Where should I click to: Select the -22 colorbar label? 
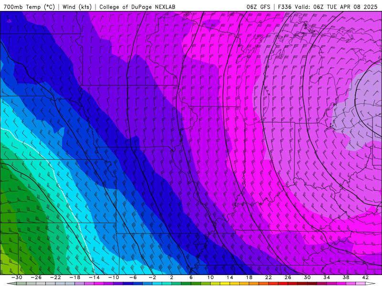[x=55, y=277]
